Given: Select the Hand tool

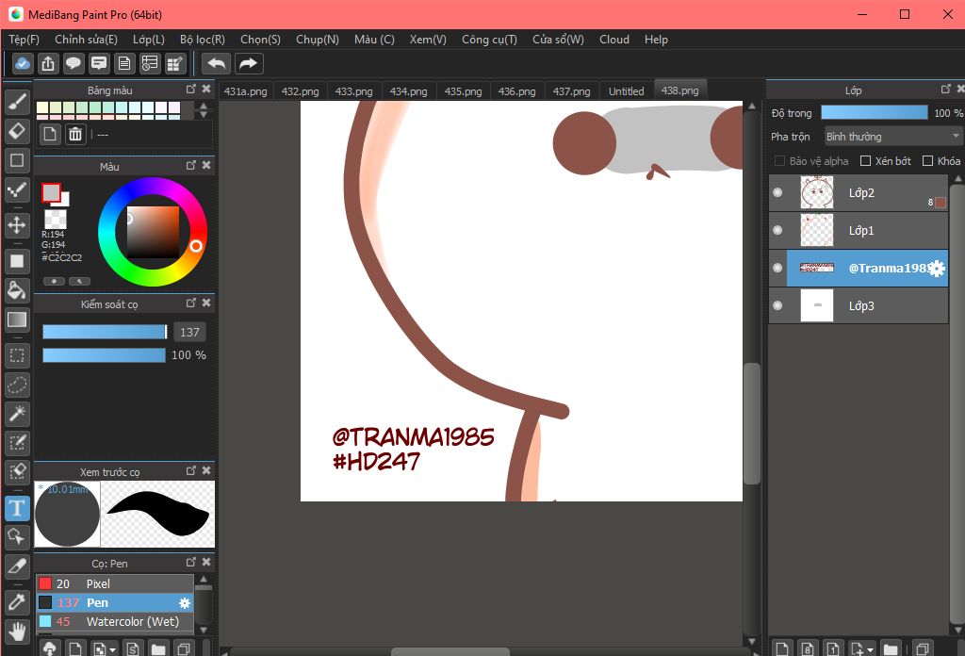Looking at the screenshot, I should coord(17,631).
